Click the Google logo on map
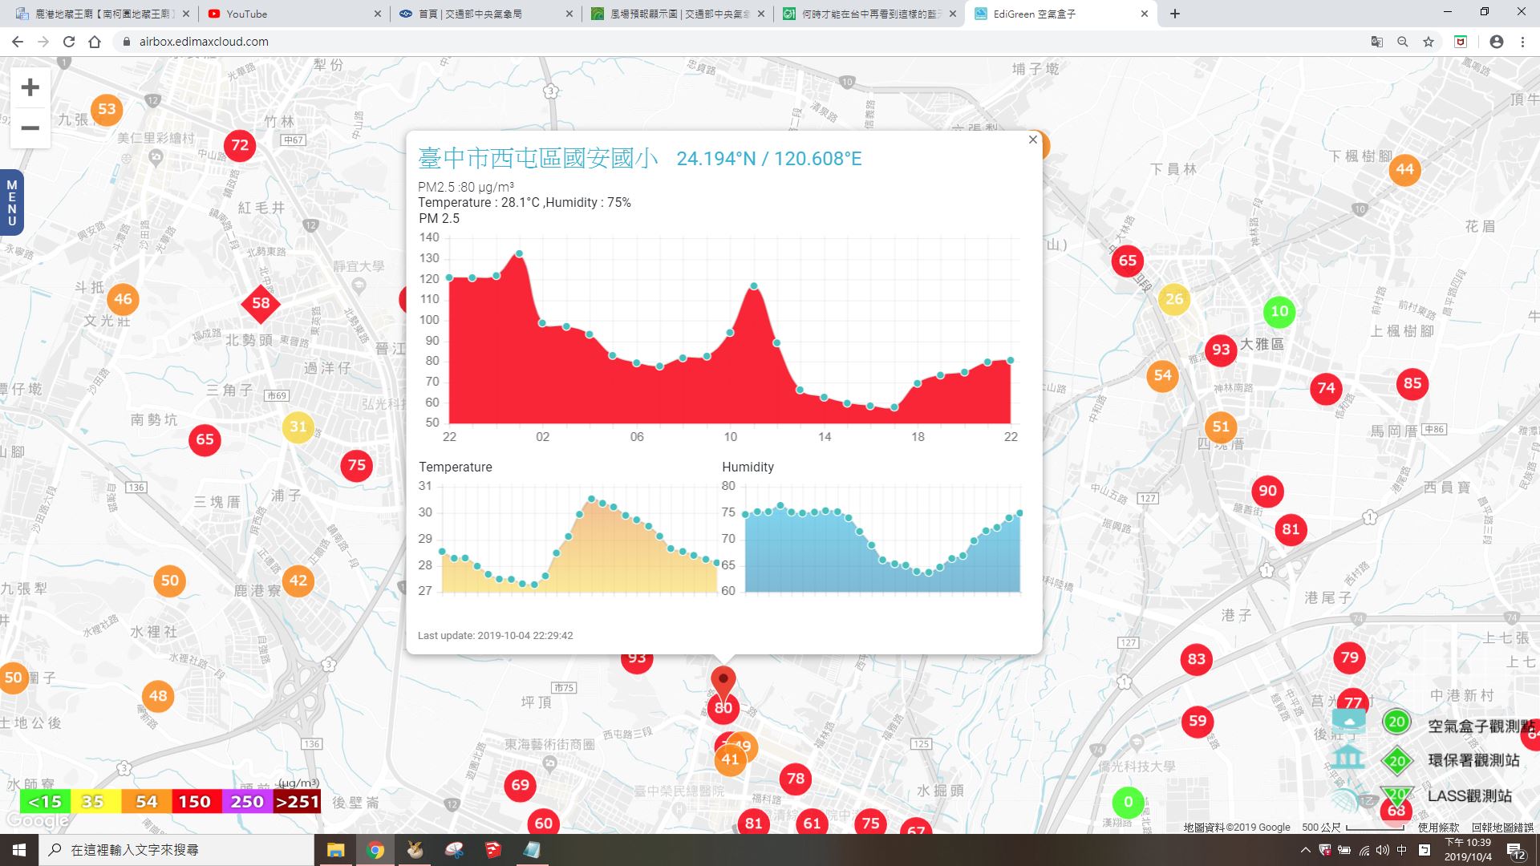 click(37, 821)
